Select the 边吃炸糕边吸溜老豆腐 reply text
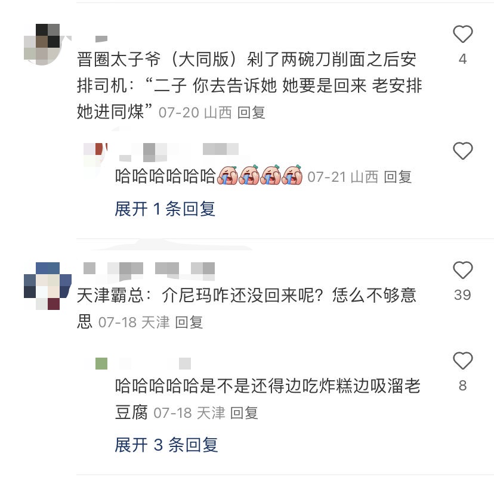This screenshot has width=494, height=481. tap(267, 399)
